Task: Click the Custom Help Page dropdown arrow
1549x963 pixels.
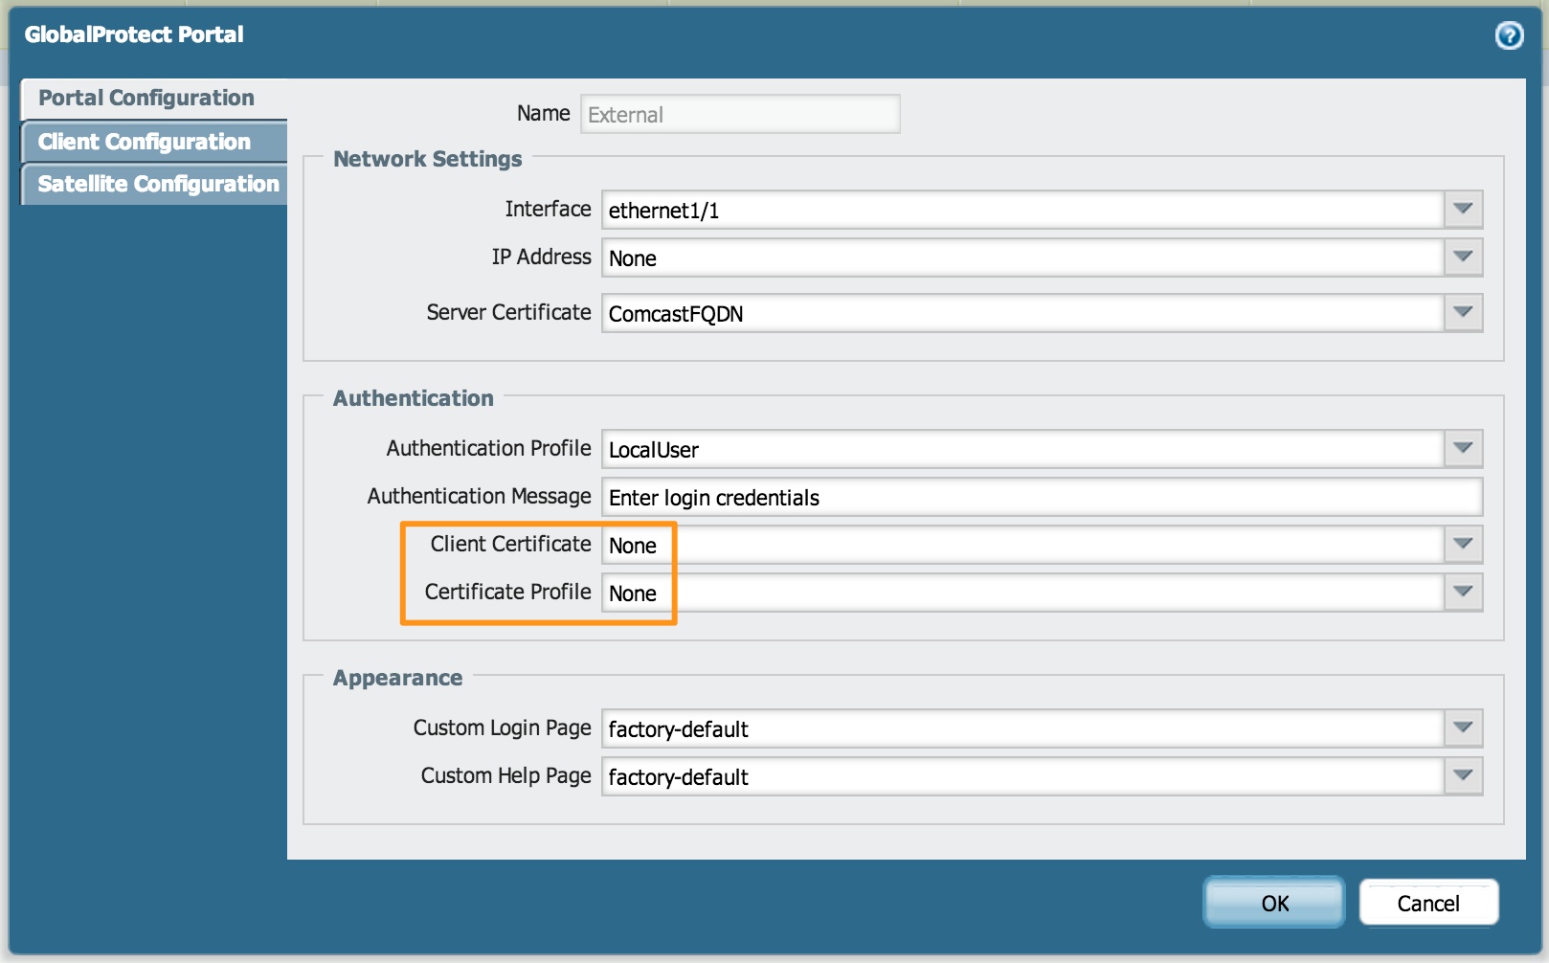Action: click(1463, 776)
